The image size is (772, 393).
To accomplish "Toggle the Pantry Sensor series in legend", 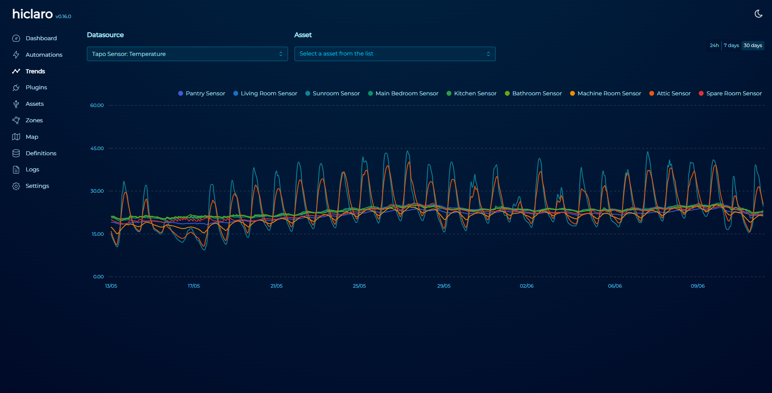I will pos(202,93).
